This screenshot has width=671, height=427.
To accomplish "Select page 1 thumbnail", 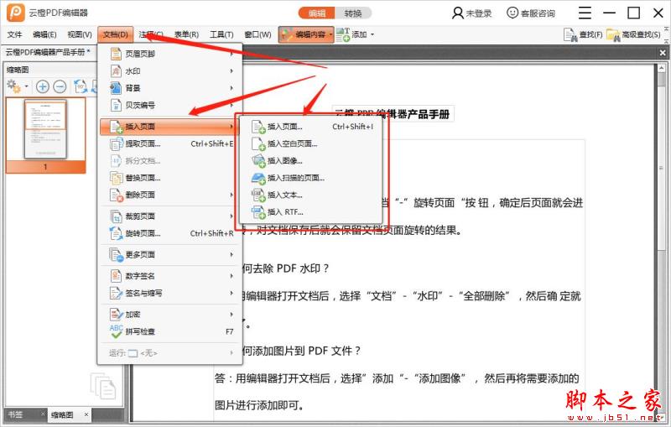I will [x=45, y=135].
